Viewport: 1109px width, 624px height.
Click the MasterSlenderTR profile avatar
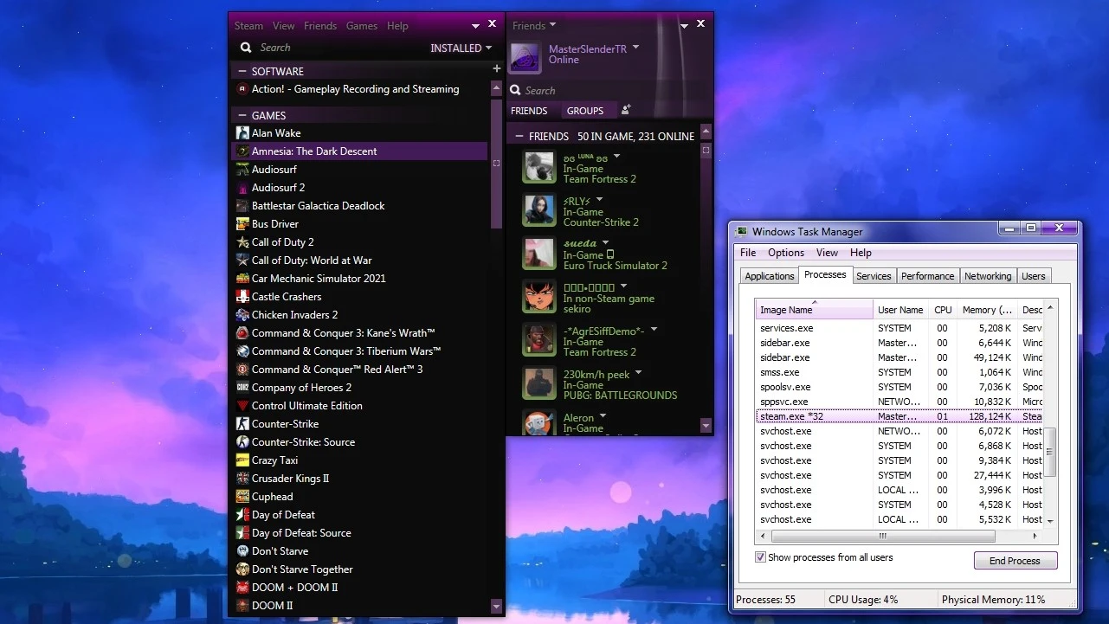[525, 57]
